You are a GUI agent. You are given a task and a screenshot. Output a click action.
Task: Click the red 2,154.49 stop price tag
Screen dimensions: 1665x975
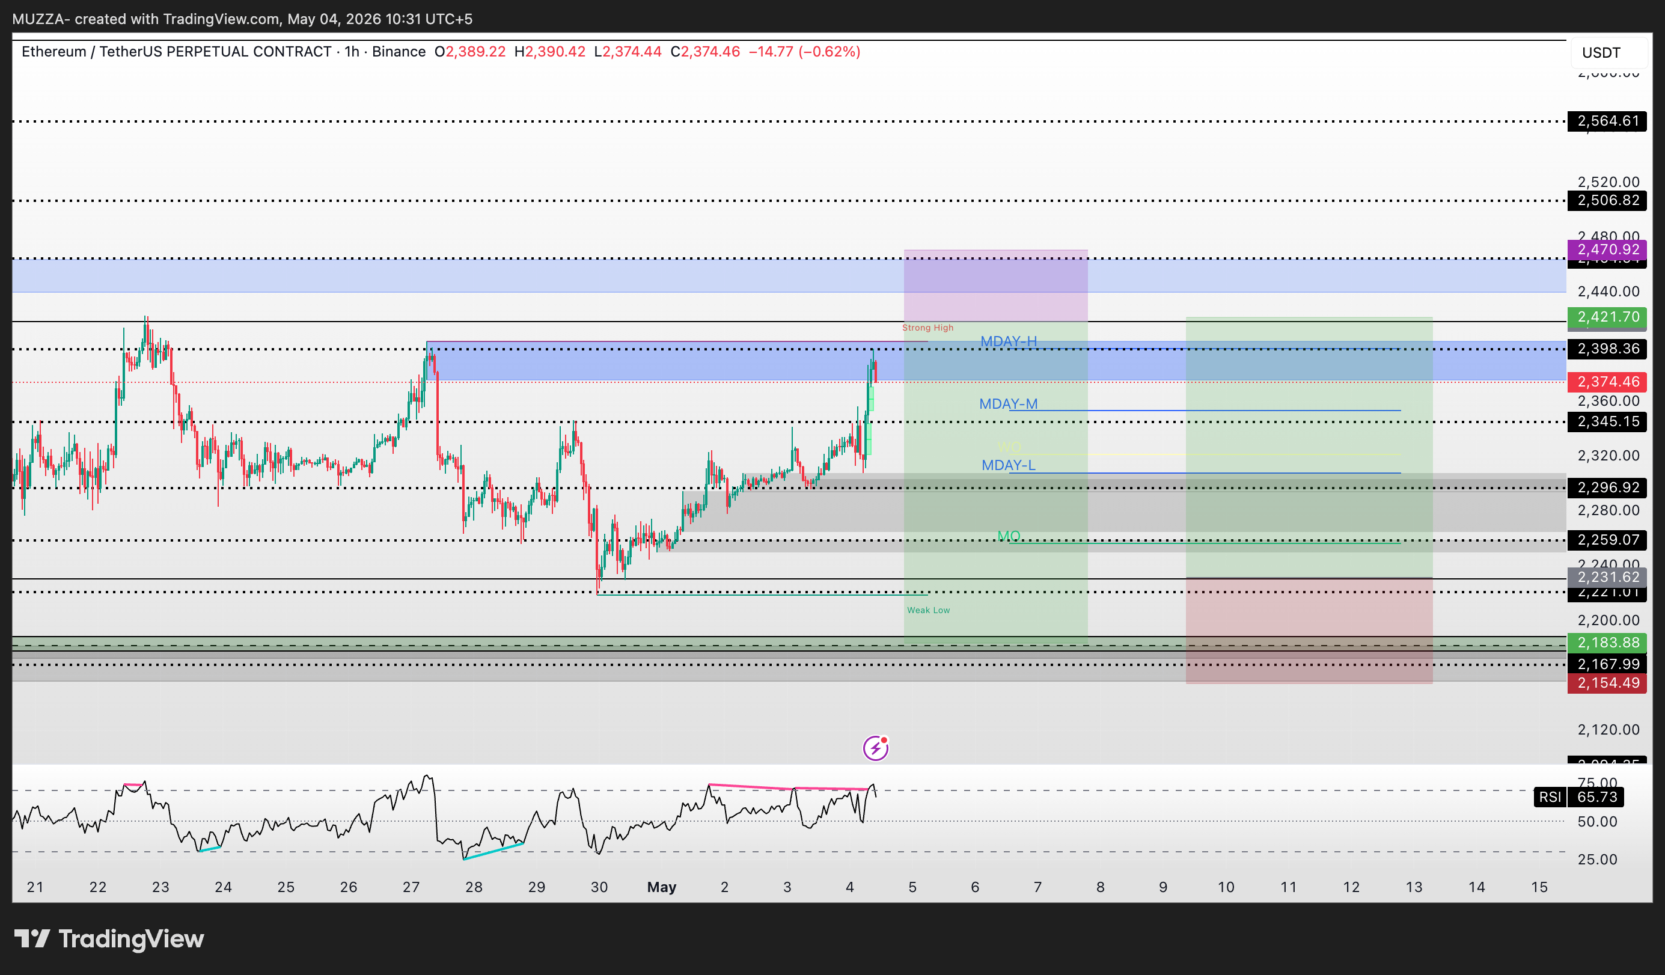point(1607,683)
